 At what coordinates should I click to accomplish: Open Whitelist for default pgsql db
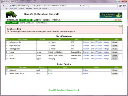click(99, 49)
